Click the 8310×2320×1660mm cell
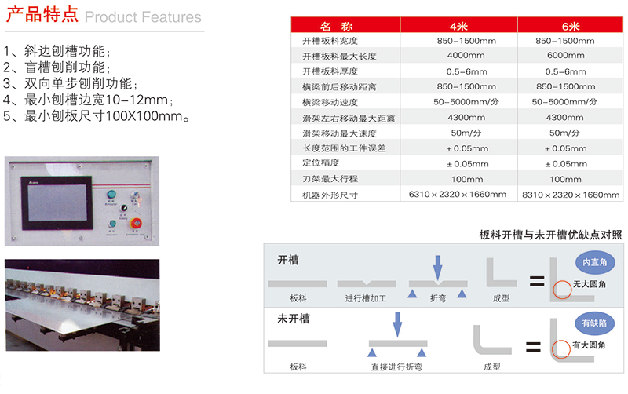 coord(571,195)
